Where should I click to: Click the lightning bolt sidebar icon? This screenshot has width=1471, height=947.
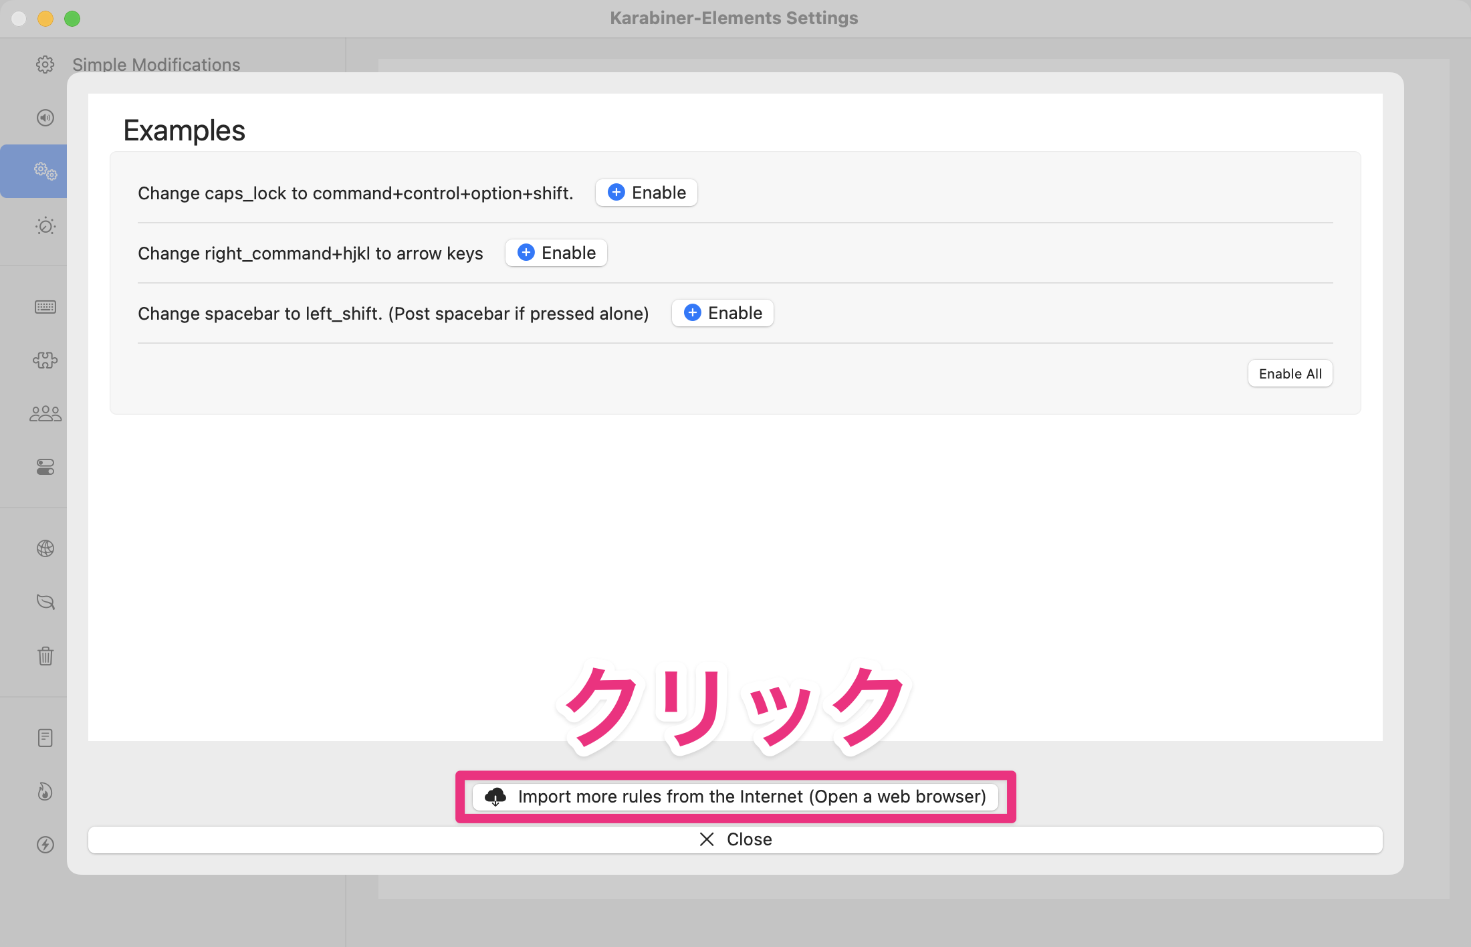click(x=44, y=845)
